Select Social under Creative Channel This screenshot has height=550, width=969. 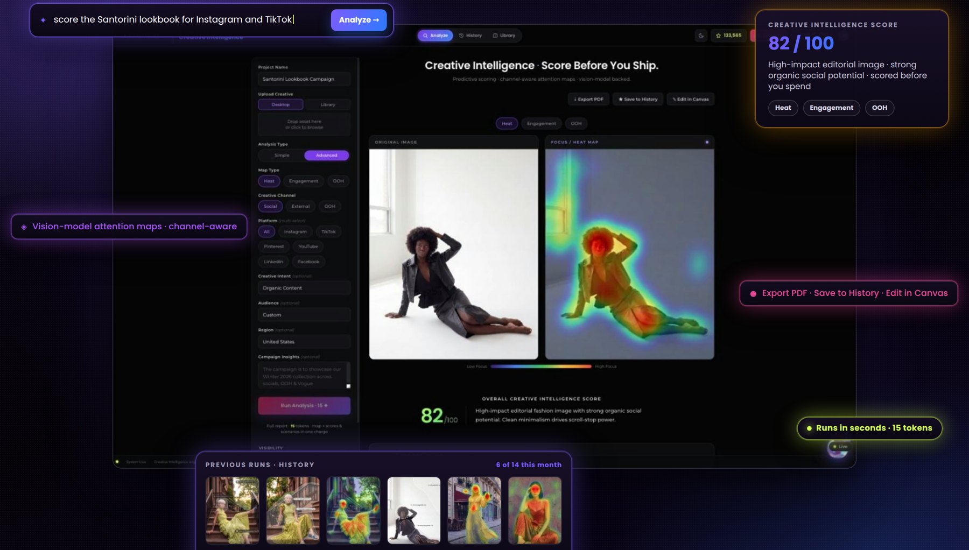click(270, 206)
